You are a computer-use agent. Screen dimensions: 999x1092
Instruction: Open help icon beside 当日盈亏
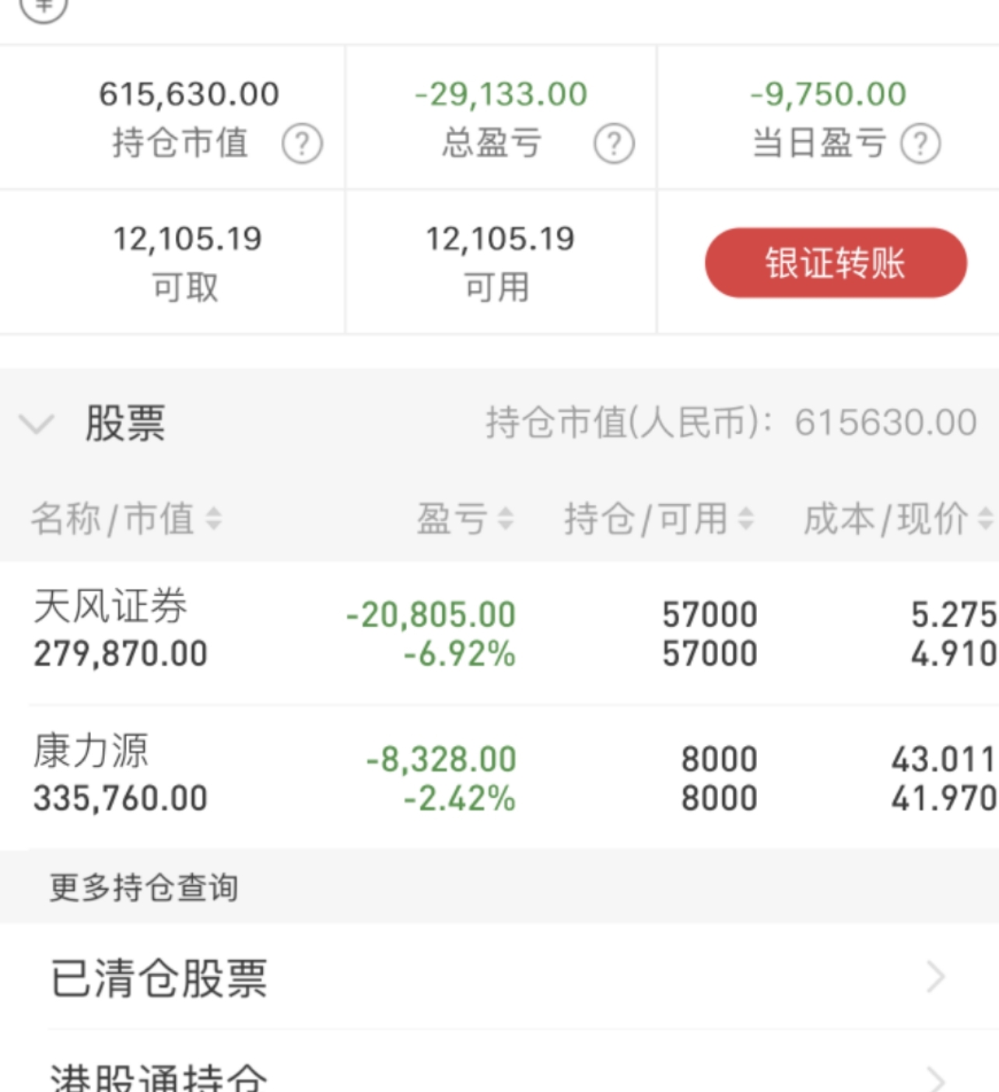tap(920, 144)
